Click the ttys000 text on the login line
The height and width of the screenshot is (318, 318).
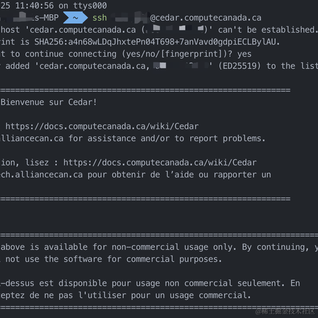tap(90, 5)
